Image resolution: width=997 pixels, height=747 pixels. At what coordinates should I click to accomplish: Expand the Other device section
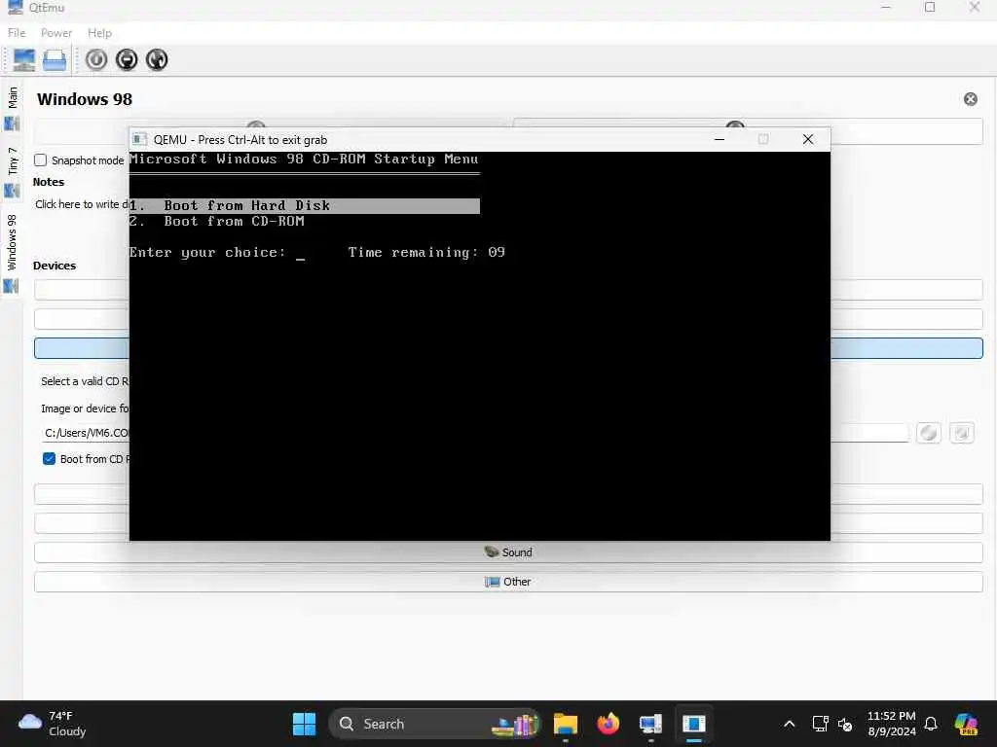point(508,582)
